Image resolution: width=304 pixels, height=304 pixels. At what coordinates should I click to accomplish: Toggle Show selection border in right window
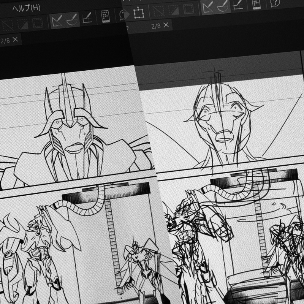pos(188,9)
